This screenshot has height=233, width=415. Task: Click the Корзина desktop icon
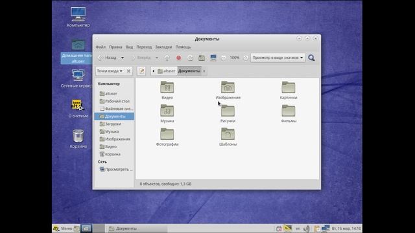click(x=78, y=139)
